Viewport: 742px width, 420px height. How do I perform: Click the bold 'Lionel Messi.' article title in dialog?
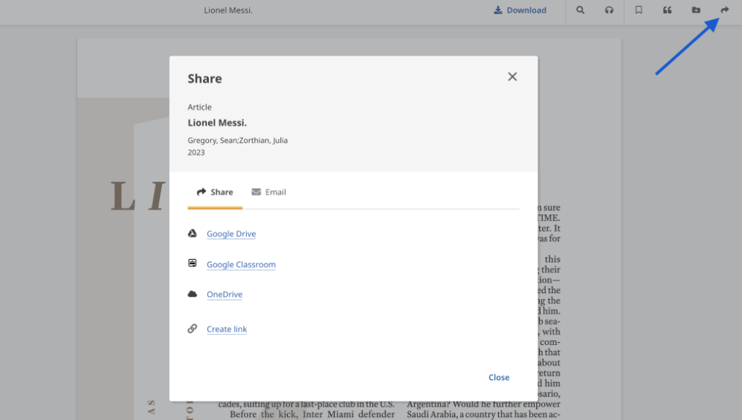pyautogui.click(x=217, y=123)
